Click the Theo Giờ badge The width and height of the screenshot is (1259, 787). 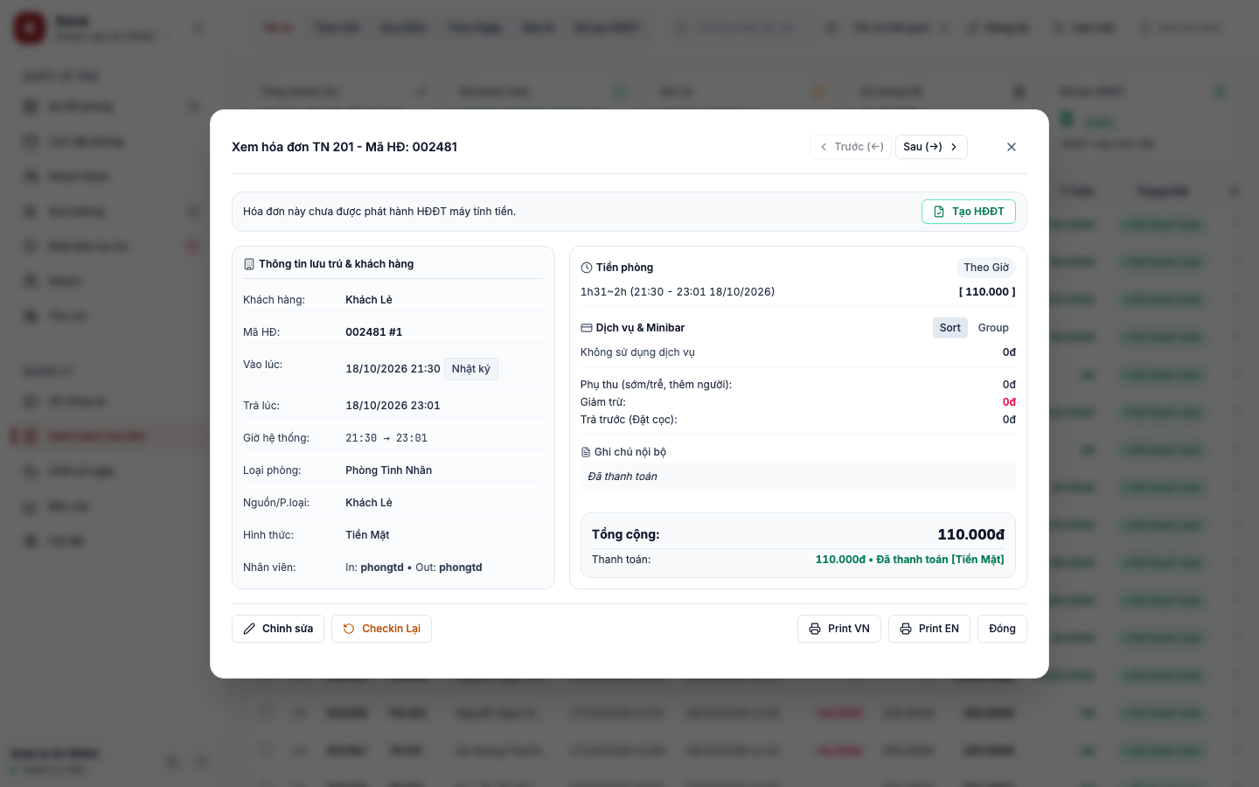[x=986, y=268]
